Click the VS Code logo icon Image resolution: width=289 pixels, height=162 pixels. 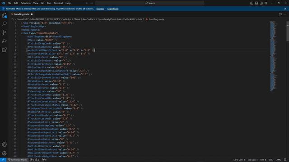pos(3,3)
